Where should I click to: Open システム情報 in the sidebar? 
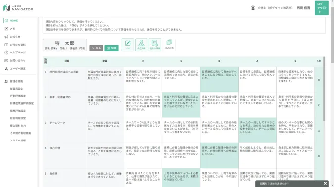point(18,140)
